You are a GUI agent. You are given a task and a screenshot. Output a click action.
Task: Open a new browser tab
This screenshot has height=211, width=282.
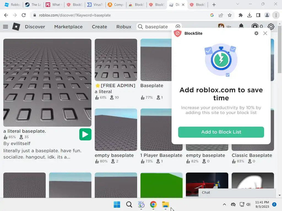click(x=214, y=5)
